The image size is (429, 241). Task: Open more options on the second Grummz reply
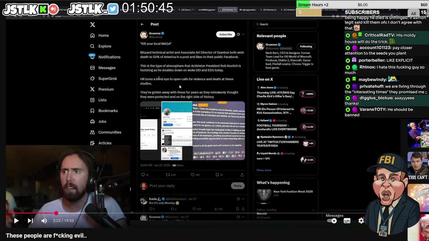click(243, 217)
